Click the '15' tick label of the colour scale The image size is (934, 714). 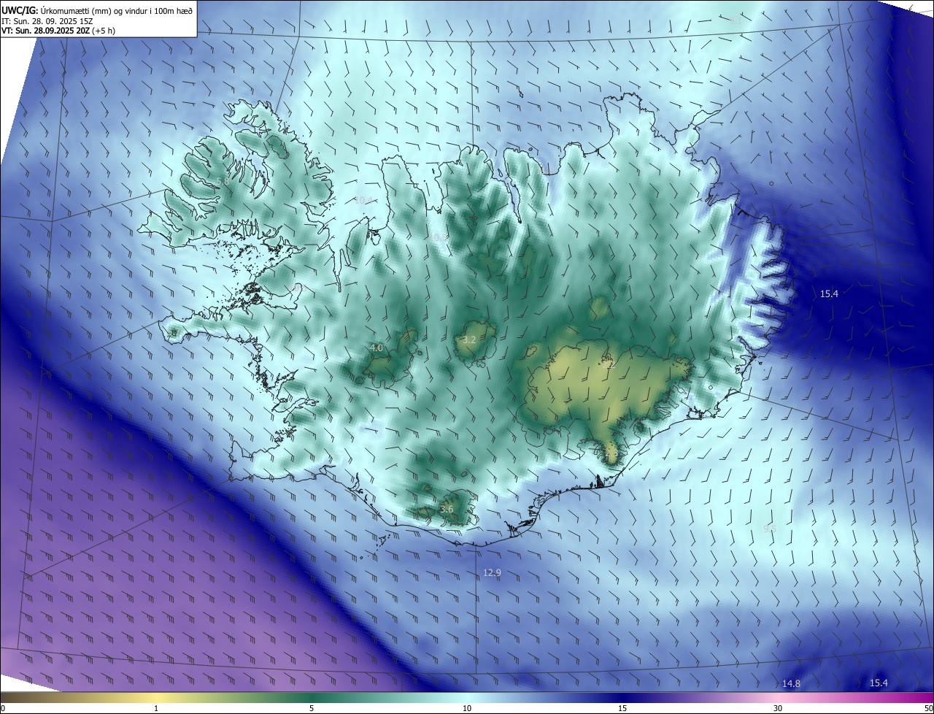pos(622,708)
